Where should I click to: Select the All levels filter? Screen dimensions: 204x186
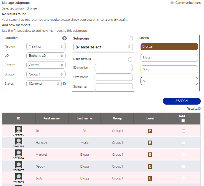tap(169, 81)
